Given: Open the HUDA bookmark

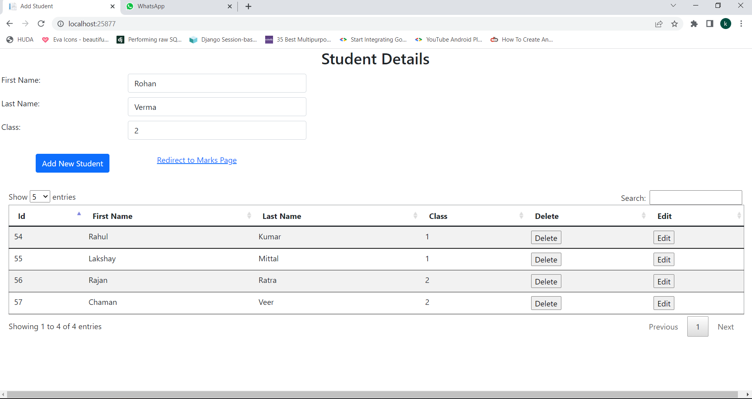Looking at the screenshot, I should pos(20,40).
